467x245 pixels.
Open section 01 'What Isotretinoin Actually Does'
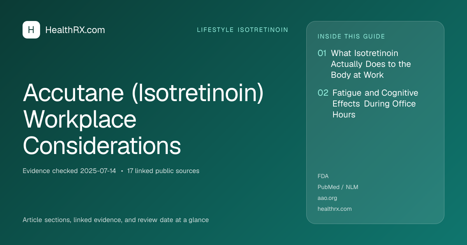pos(371,64)
